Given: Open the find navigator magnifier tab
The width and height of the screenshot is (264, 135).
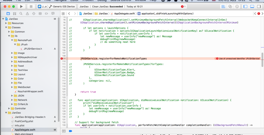Looking at the screenshot, I should (x=21, y=14).
